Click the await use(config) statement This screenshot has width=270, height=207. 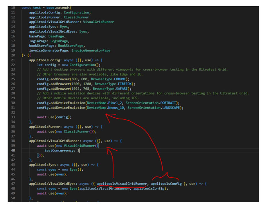[x=54, y=117]
